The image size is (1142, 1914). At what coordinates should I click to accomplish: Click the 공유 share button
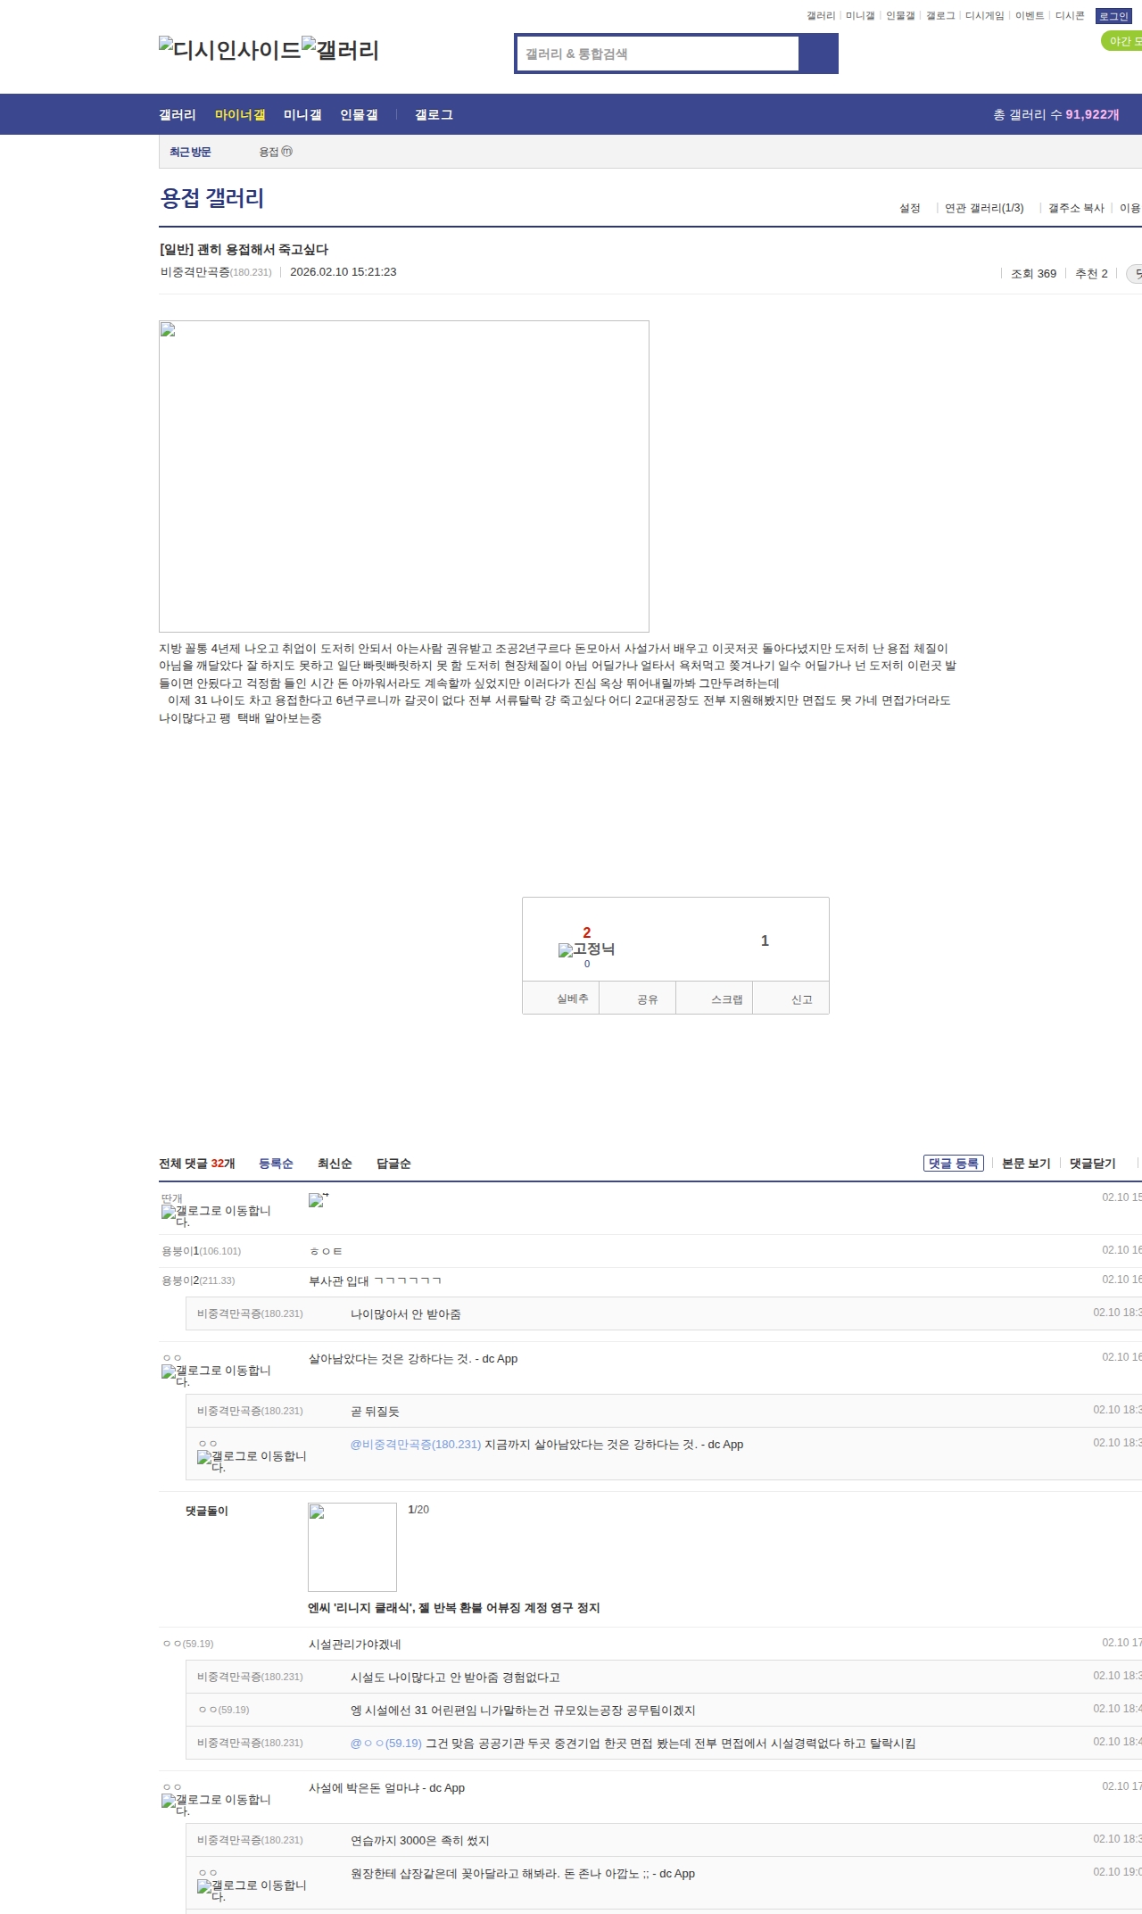638,998
